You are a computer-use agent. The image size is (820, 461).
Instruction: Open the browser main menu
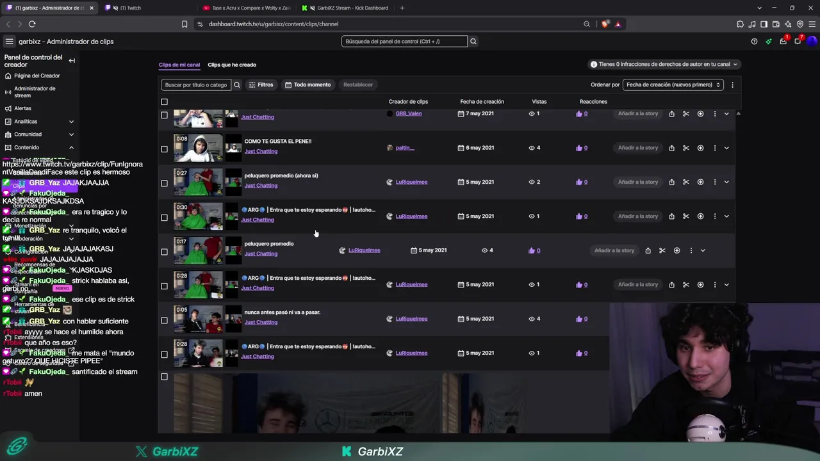(812, 24)
